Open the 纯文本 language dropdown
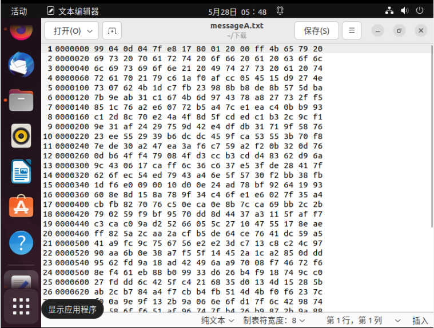Screen dimensions: 434x328 (x=217, y=321)
